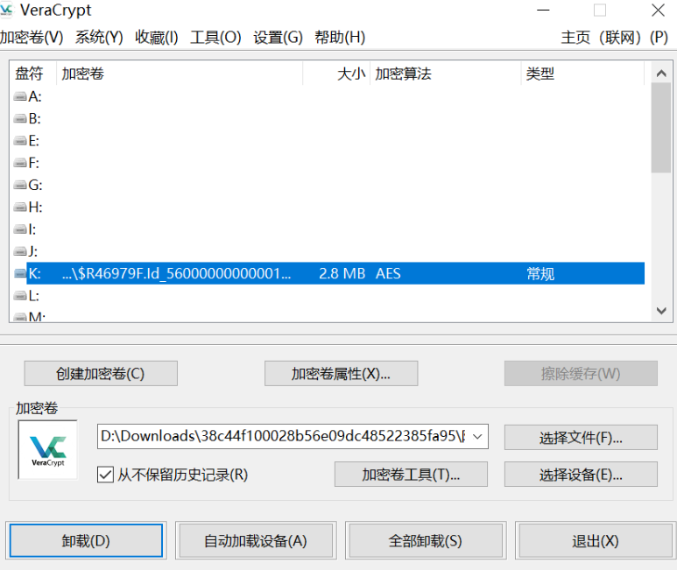
Task: Click the VeraCrypt logo image
Action: pos(47,450)
